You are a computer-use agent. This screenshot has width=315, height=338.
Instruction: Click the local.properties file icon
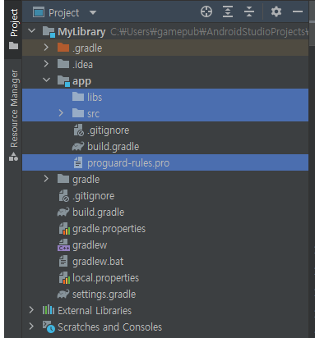point(64,278)
